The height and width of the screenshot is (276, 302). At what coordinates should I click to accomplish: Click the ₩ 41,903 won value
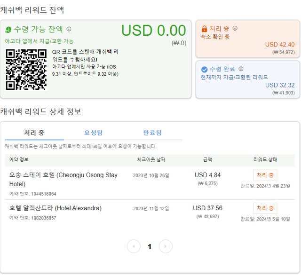click(x=283, y=93)
